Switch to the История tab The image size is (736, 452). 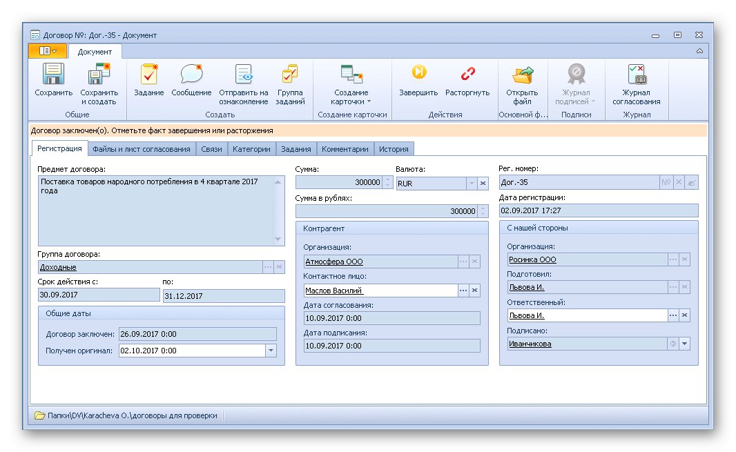click(394, 149)
